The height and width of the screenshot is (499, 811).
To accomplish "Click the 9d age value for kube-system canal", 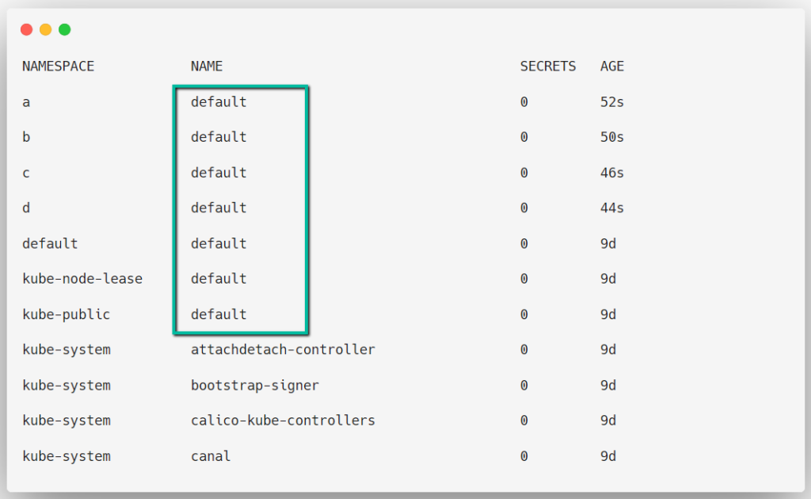I will click(607, 455).
